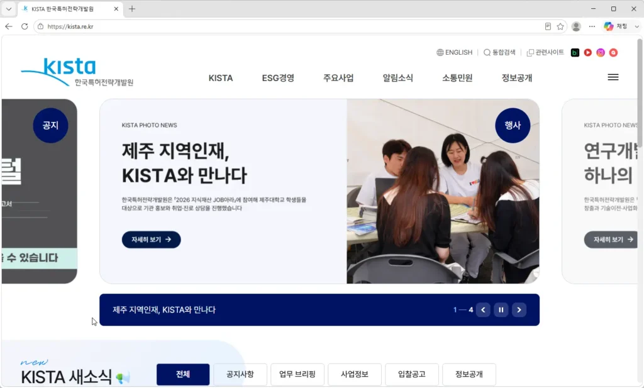
Task: Open the browser profile avatar
Action: [576, 26]
